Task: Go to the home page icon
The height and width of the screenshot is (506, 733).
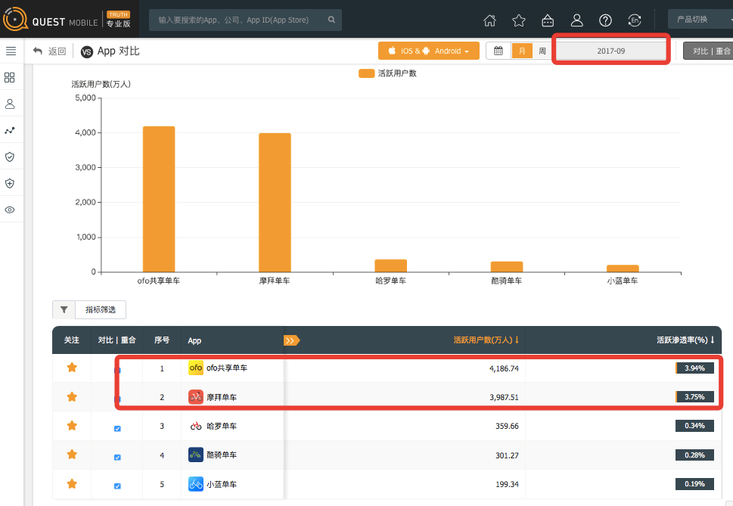Action: click(x=490, y=20)
